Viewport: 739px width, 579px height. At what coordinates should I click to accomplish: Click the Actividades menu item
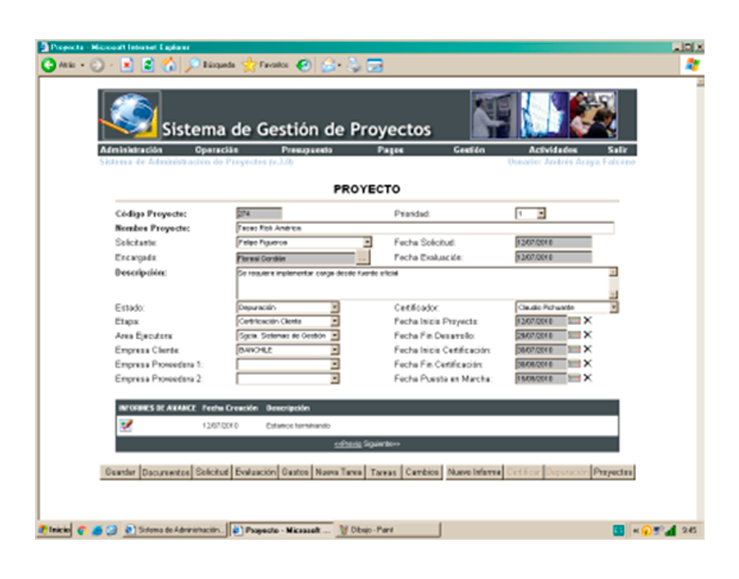[553, 149]
